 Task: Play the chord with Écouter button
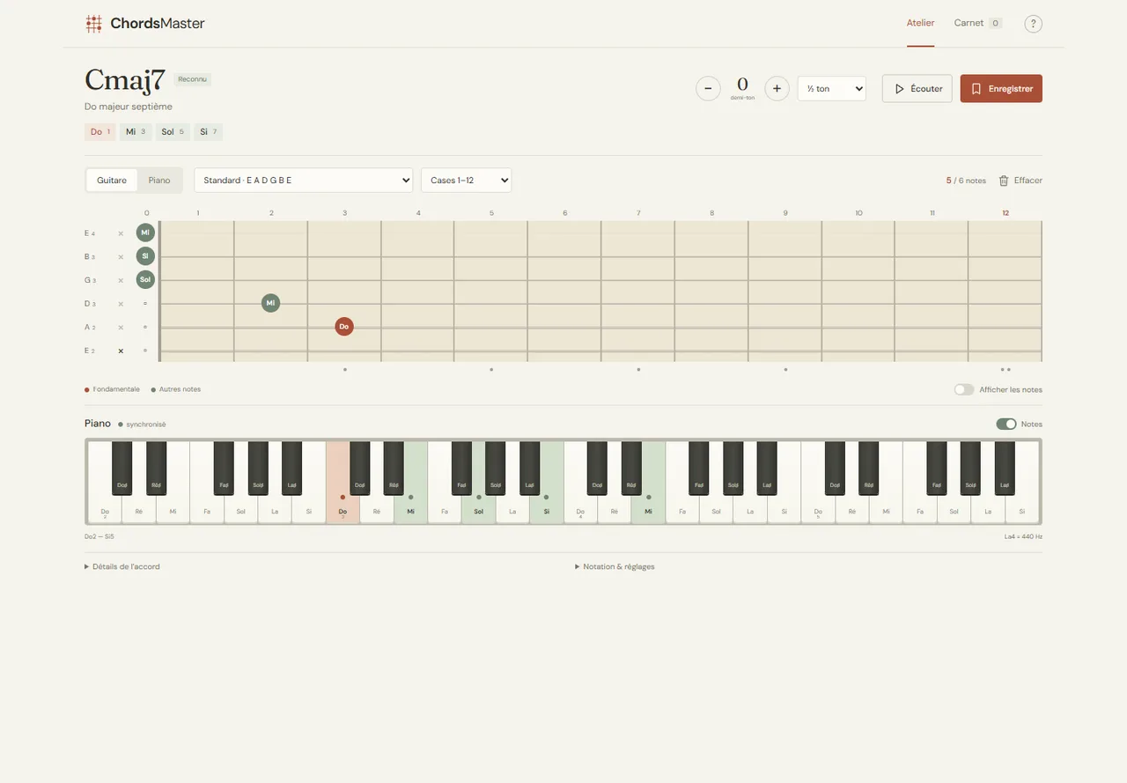tap(917, 89)
